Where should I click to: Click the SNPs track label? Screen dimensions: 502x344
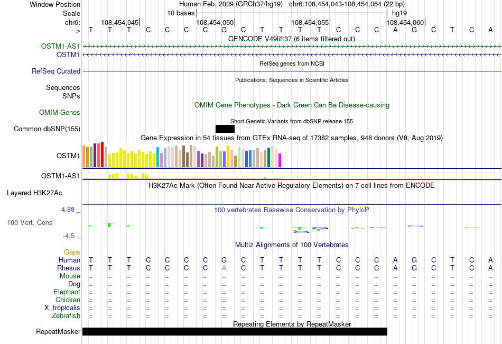pos(71,96)
